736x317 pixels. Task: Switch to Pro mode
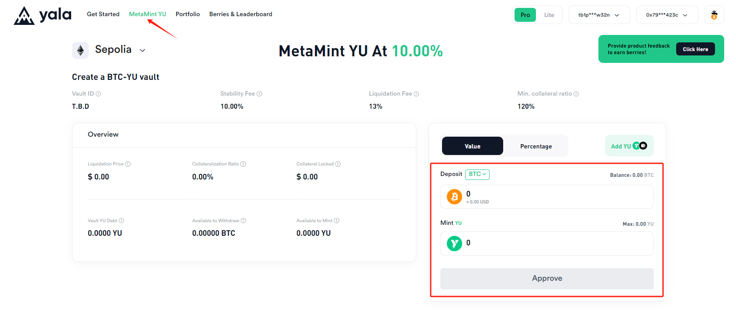tap(525, 15)
